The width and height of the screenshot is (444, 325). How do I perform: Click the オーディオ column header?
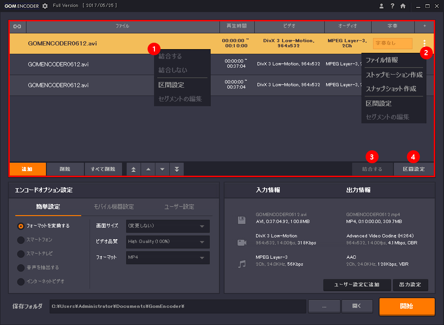point(347,26)
